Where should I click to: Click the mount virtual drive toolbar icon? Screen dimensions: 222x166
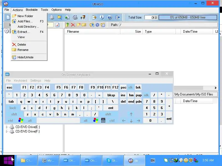pyautogui.click(x=75, y=17)
